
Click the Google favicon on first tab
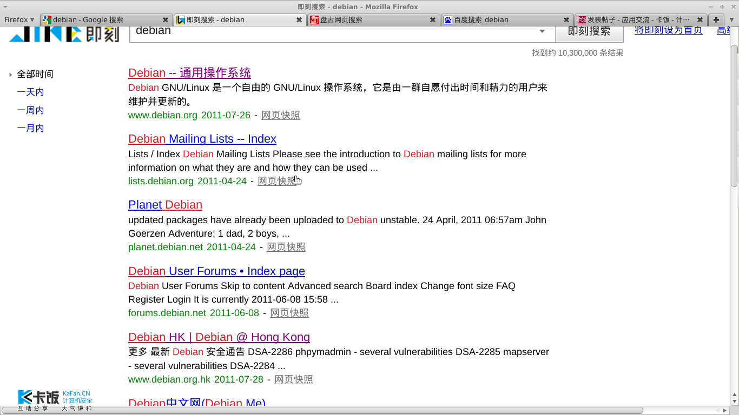[x=47, y=20]
